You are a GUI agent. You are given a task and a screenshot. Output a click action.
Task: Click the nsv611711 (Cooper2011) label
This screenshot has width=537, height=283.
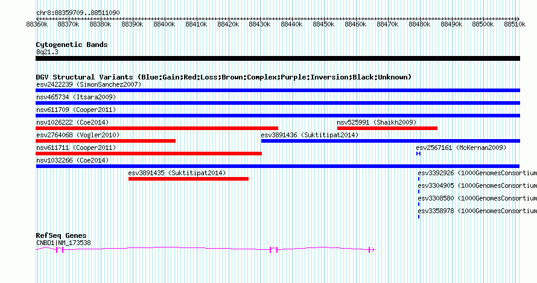tap(76, 148)
